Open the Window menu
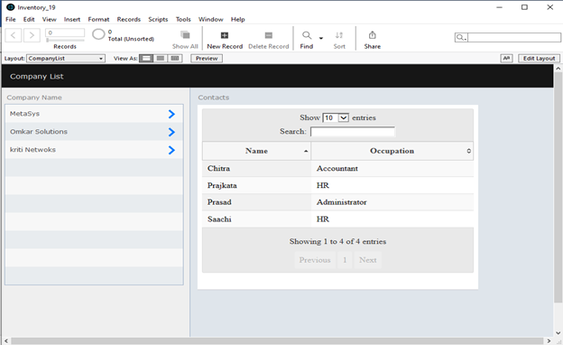The image size is (563, 345). [x=211, y=19]
